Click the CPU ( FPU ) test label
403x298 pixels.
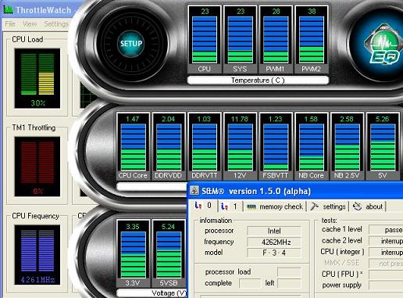pos(342,274)
